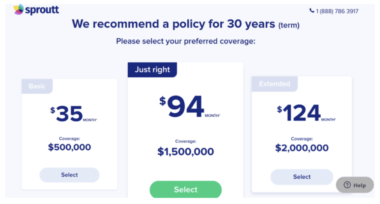Click the phone icon beside the number

pyautogui.click(x=312, y=11)
